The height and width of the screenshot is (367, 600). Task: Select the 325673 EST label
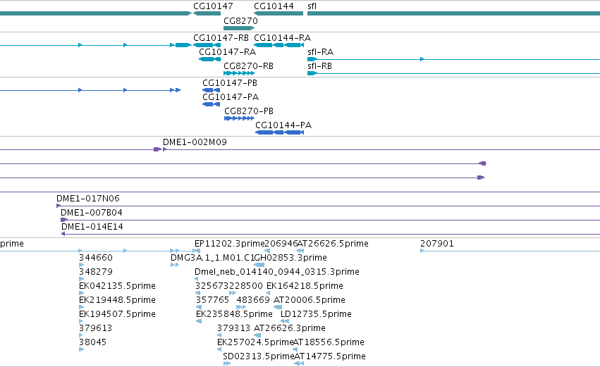point(212,286)
